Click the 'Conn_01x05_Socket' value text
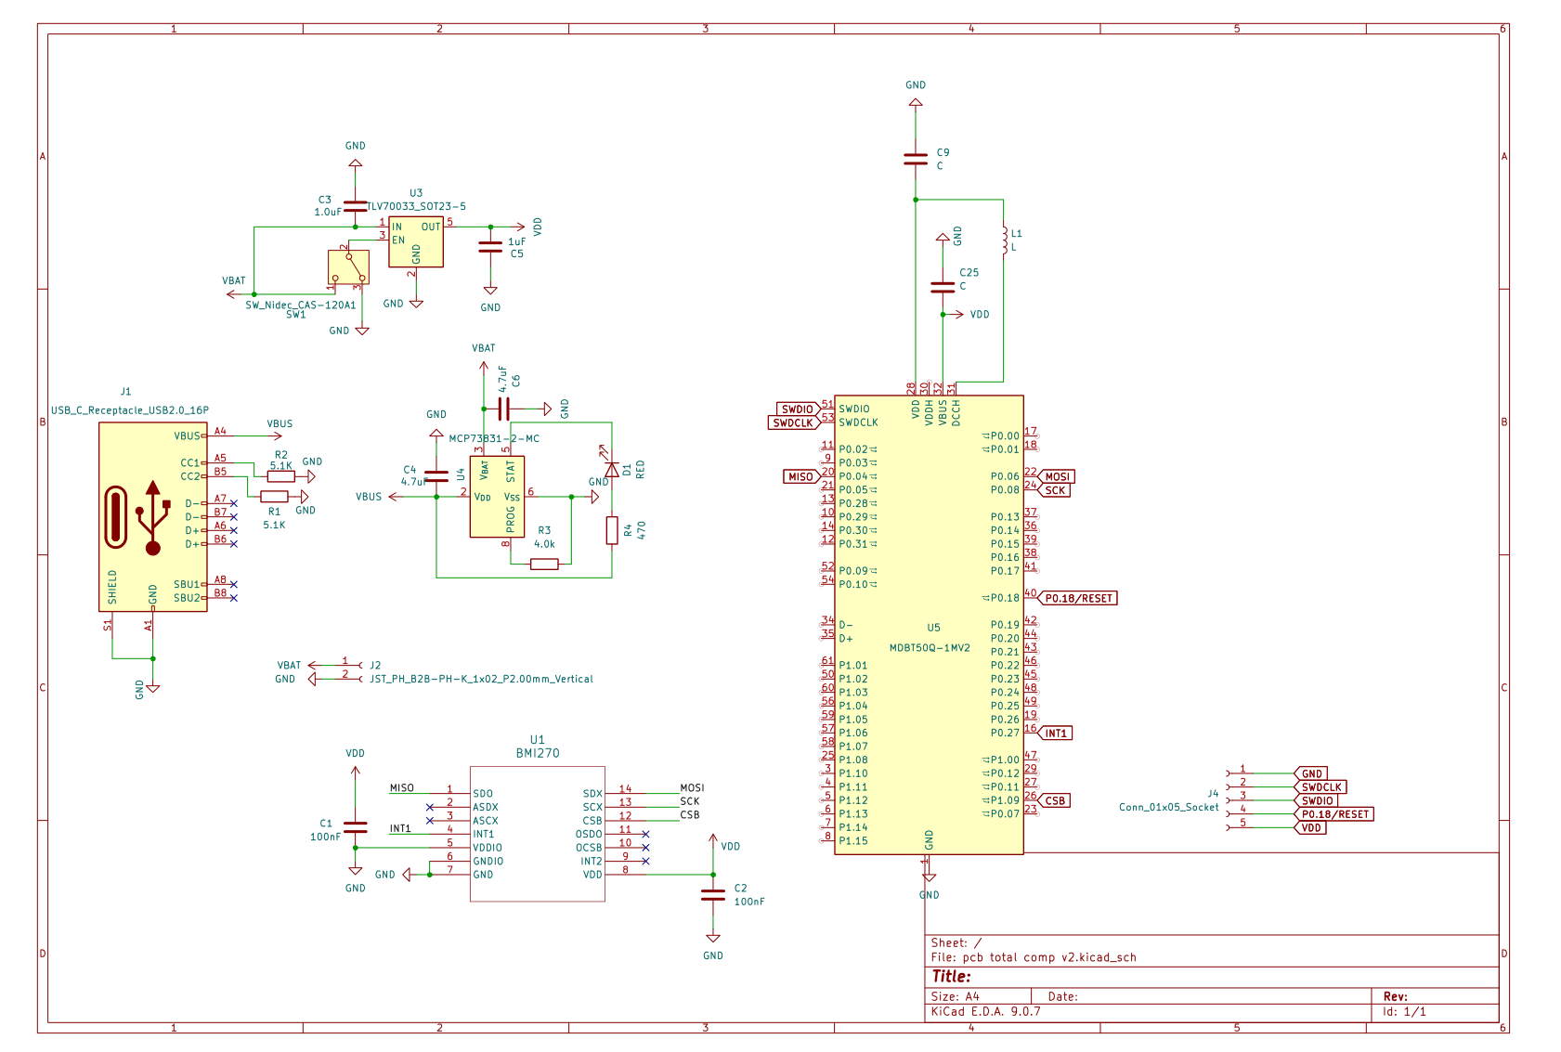The width and height of the screenshot is (1561, 1052). 1168,807
